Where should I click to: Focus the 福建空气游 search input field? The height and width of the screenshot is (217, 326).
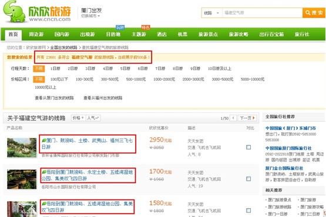point(263,13)
